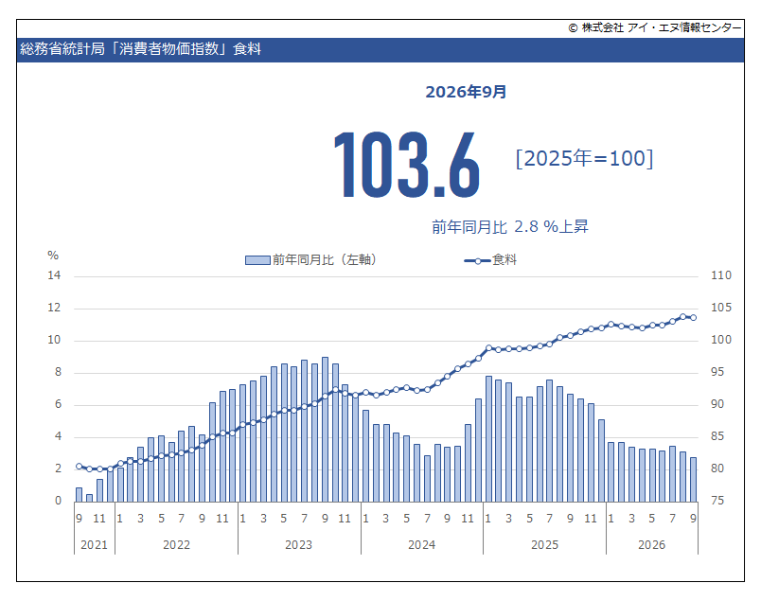
Task: Click left axis value 6
Action: point(59,404)
